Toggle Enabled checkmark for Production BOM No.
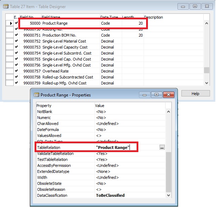Image resolution: width=216 pixels, height=207 pixels. [x=16, y=35]
